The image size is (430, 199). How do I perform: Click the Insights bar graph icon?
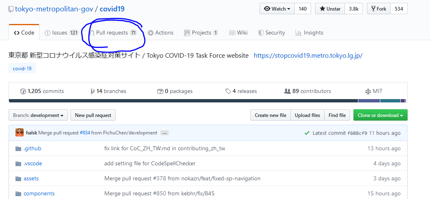click(x=298, y=33)
